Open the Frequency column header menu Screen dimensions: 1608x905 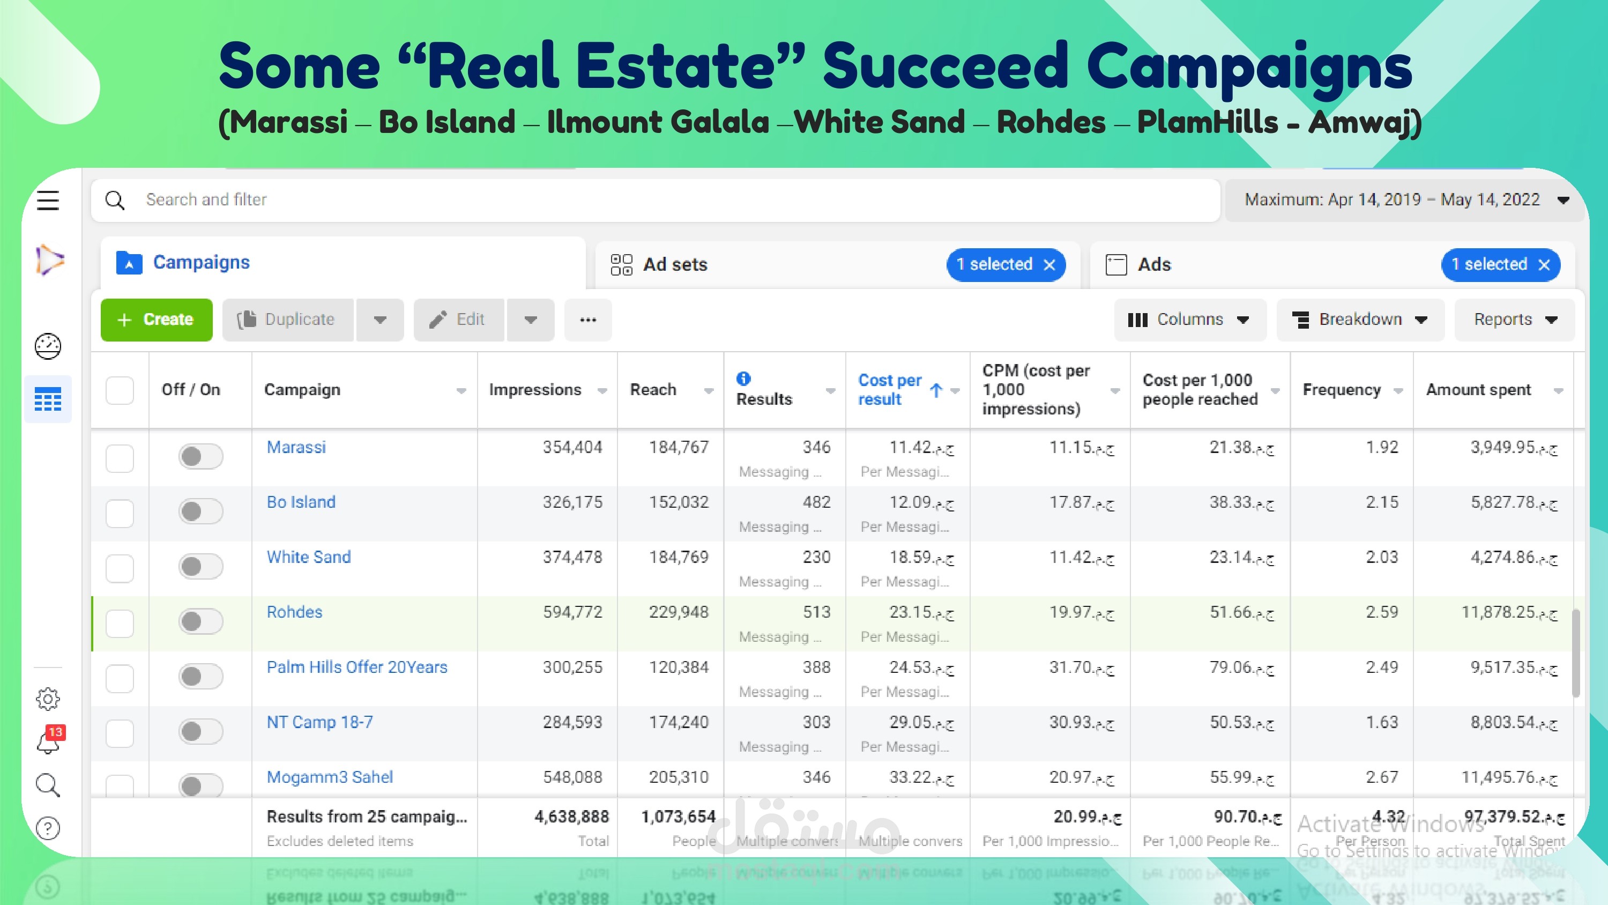coord(1399,391)
